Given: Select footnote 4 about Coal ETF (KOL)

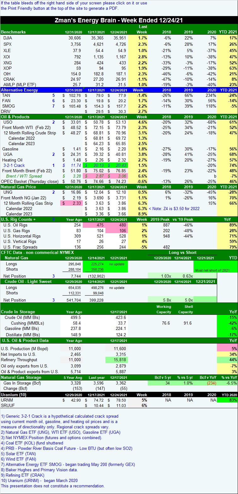Looking at the screenshot, I should 32,443.
